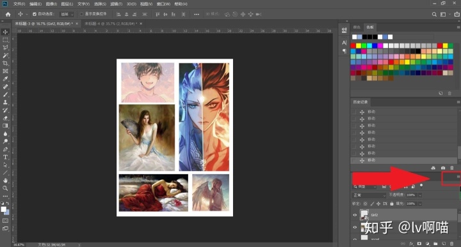Toggle lock image pixels
This screenshot has height=247, width=461.
tap(372, 204)
